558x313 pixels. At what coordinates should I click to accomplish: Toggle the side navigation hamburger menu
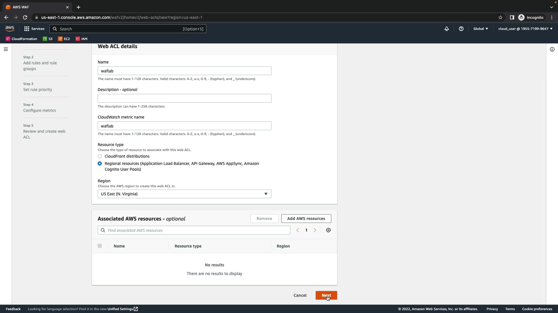coord(6,49)
